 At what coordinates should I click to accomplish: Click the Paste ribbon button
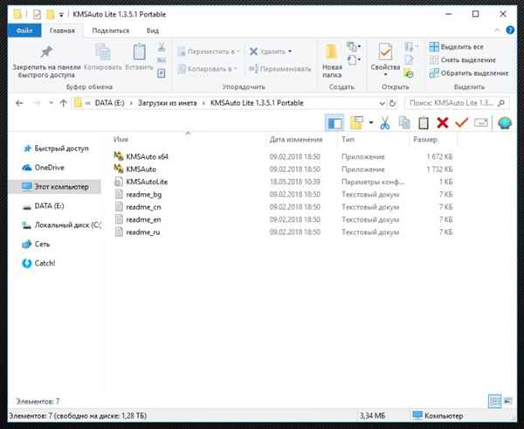139,57
